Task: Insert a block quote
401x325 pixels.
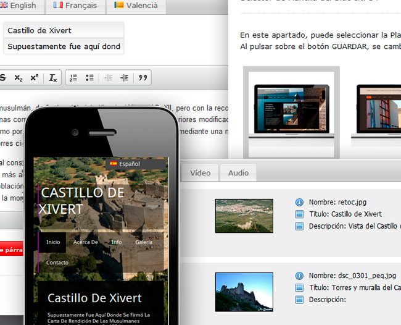Action: click(143, 78)
